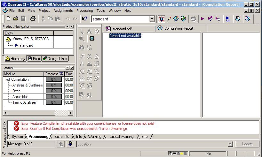262x157 pixels.
Task: Click the Locate button
Action: [247, 144]
